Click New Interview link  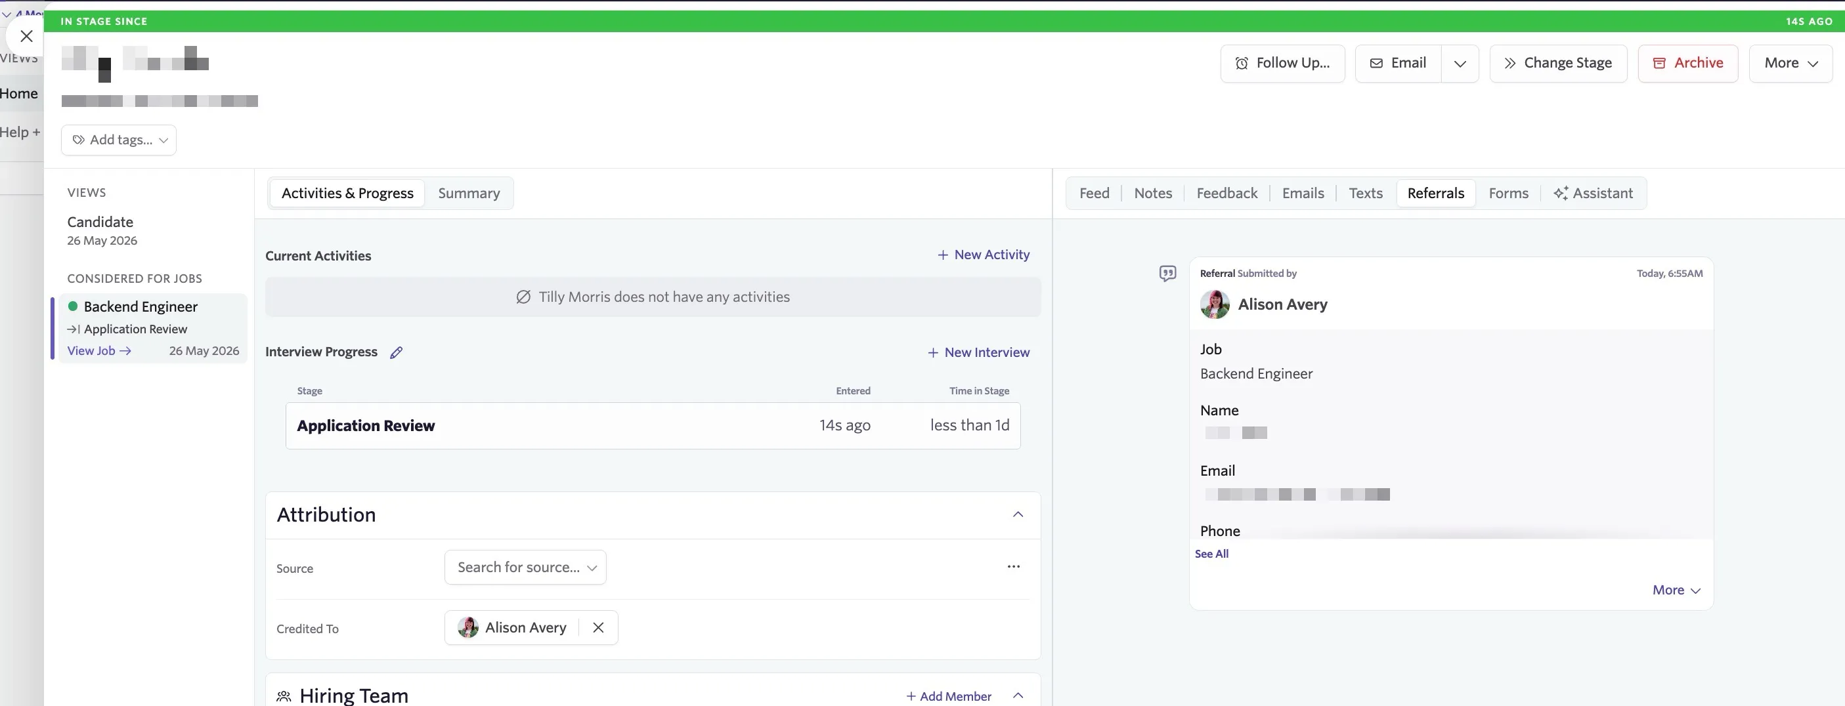[978, 352]
